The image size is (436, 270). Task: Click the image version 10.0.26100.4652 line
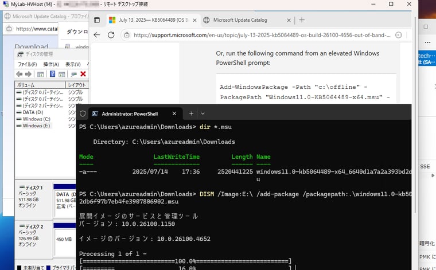[145, 238]
